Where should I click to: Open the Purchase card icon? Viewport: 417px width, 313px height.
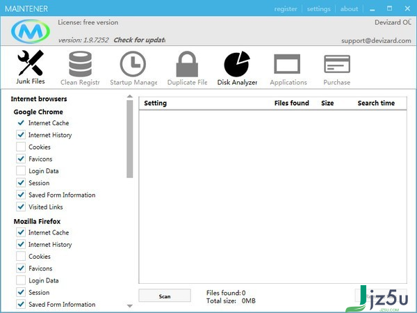tap(337, 64)
